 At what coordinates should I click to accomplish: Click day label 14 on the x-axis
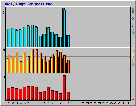click(60, 103)
